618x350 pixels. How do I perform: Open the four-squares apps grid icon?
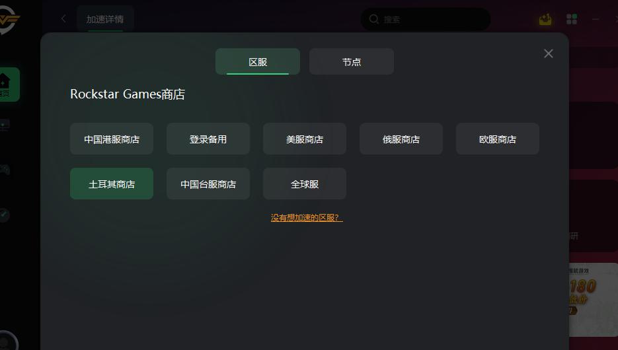(x=572, y=19)
